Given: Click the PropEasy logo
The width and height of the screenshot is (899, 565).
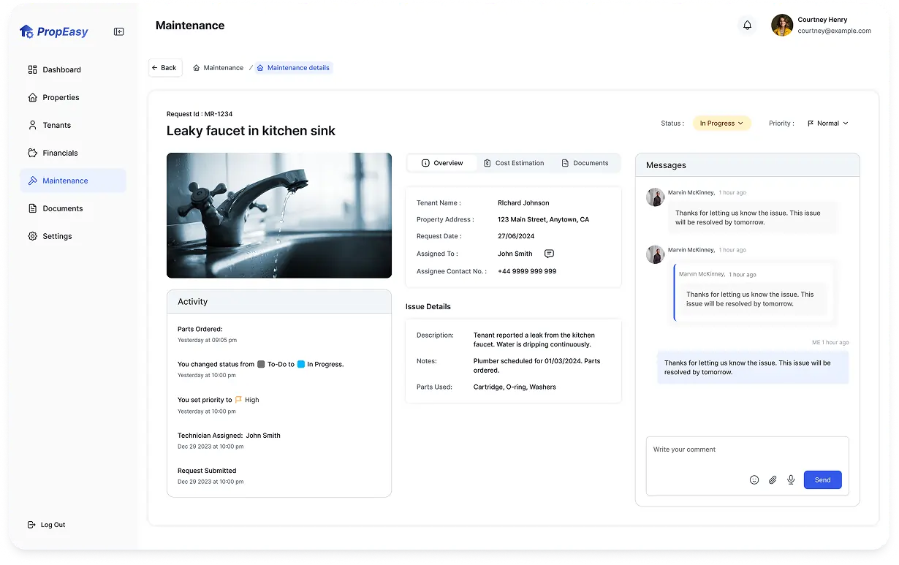Looking at the screenshot, I should pos(54,31).
